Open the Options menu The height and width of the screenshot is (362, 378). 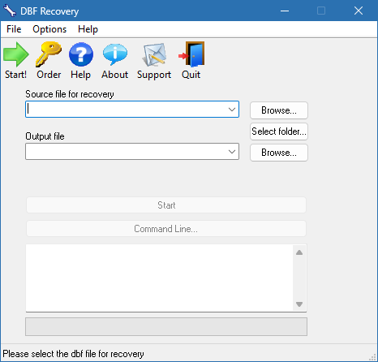tap(49, 29)
